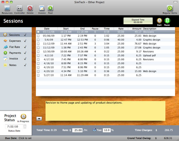Open the Controller toolbar icon

click(20, 9)
